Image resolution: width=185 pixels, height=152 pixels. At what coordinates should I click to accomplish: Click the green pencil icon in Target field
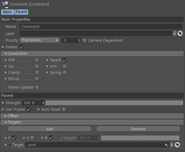(166, 145)
